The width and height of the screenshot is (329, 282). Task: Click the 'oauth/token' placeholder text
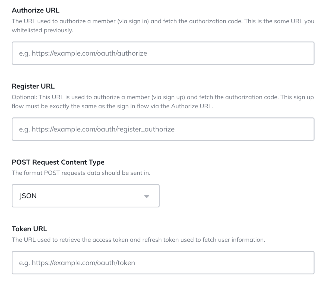coord(121,263)
